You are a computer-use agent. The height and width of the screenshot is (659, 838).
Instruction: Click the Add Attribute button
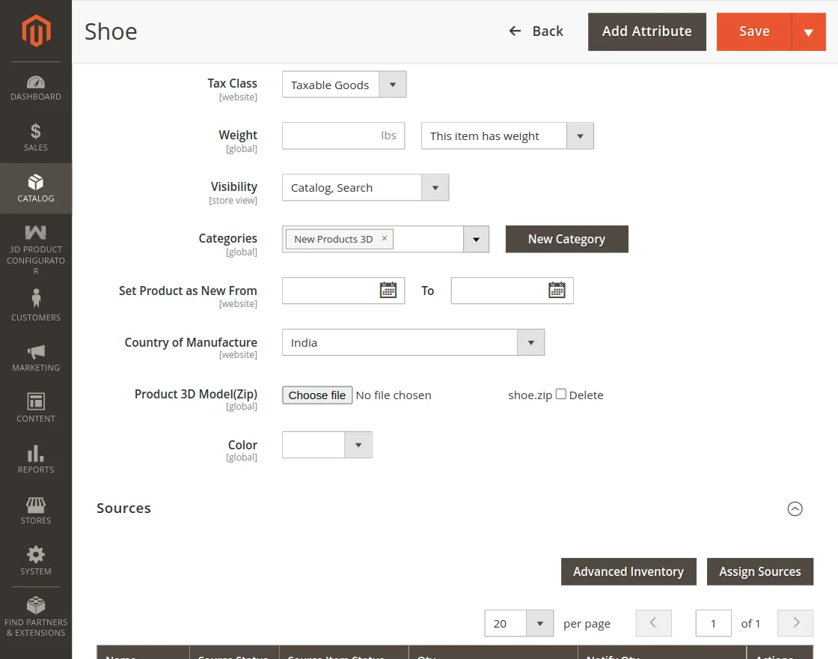pos(646,31)
